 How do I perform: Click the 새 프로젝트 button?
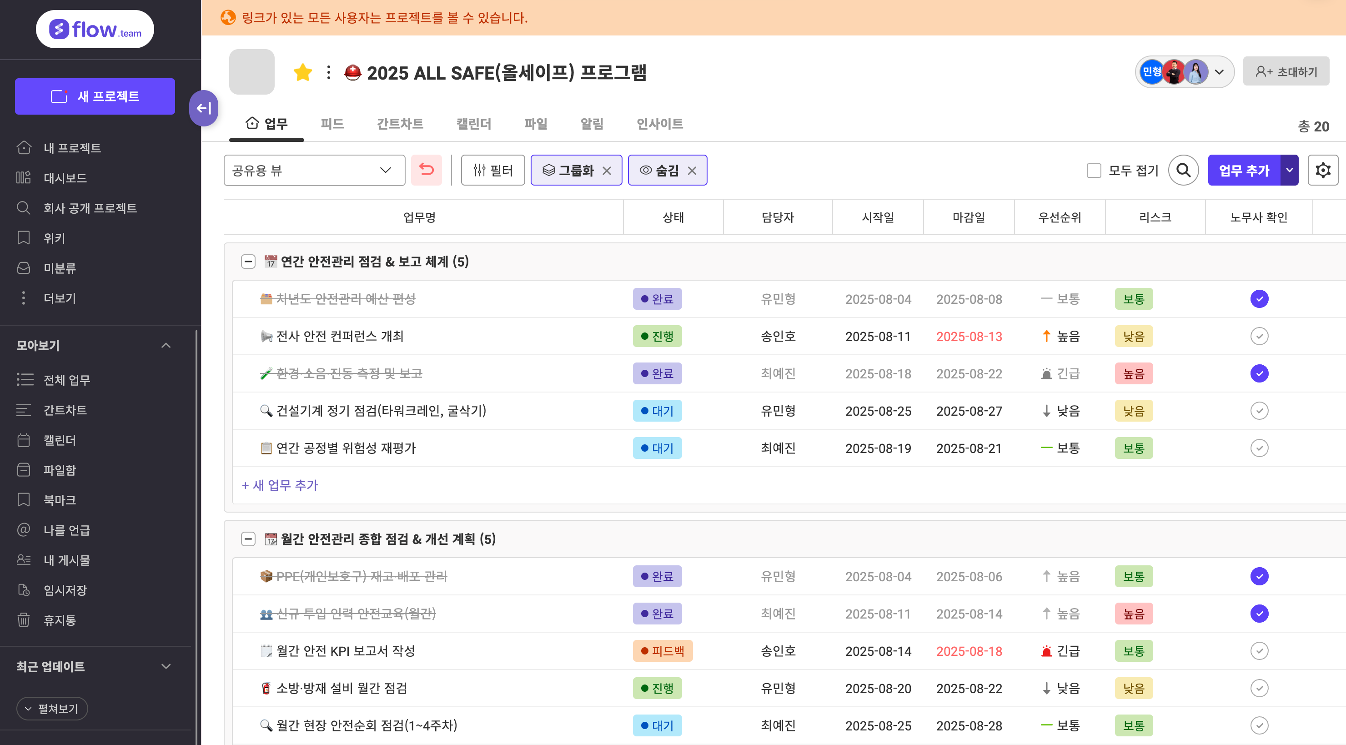coord(95,96)
